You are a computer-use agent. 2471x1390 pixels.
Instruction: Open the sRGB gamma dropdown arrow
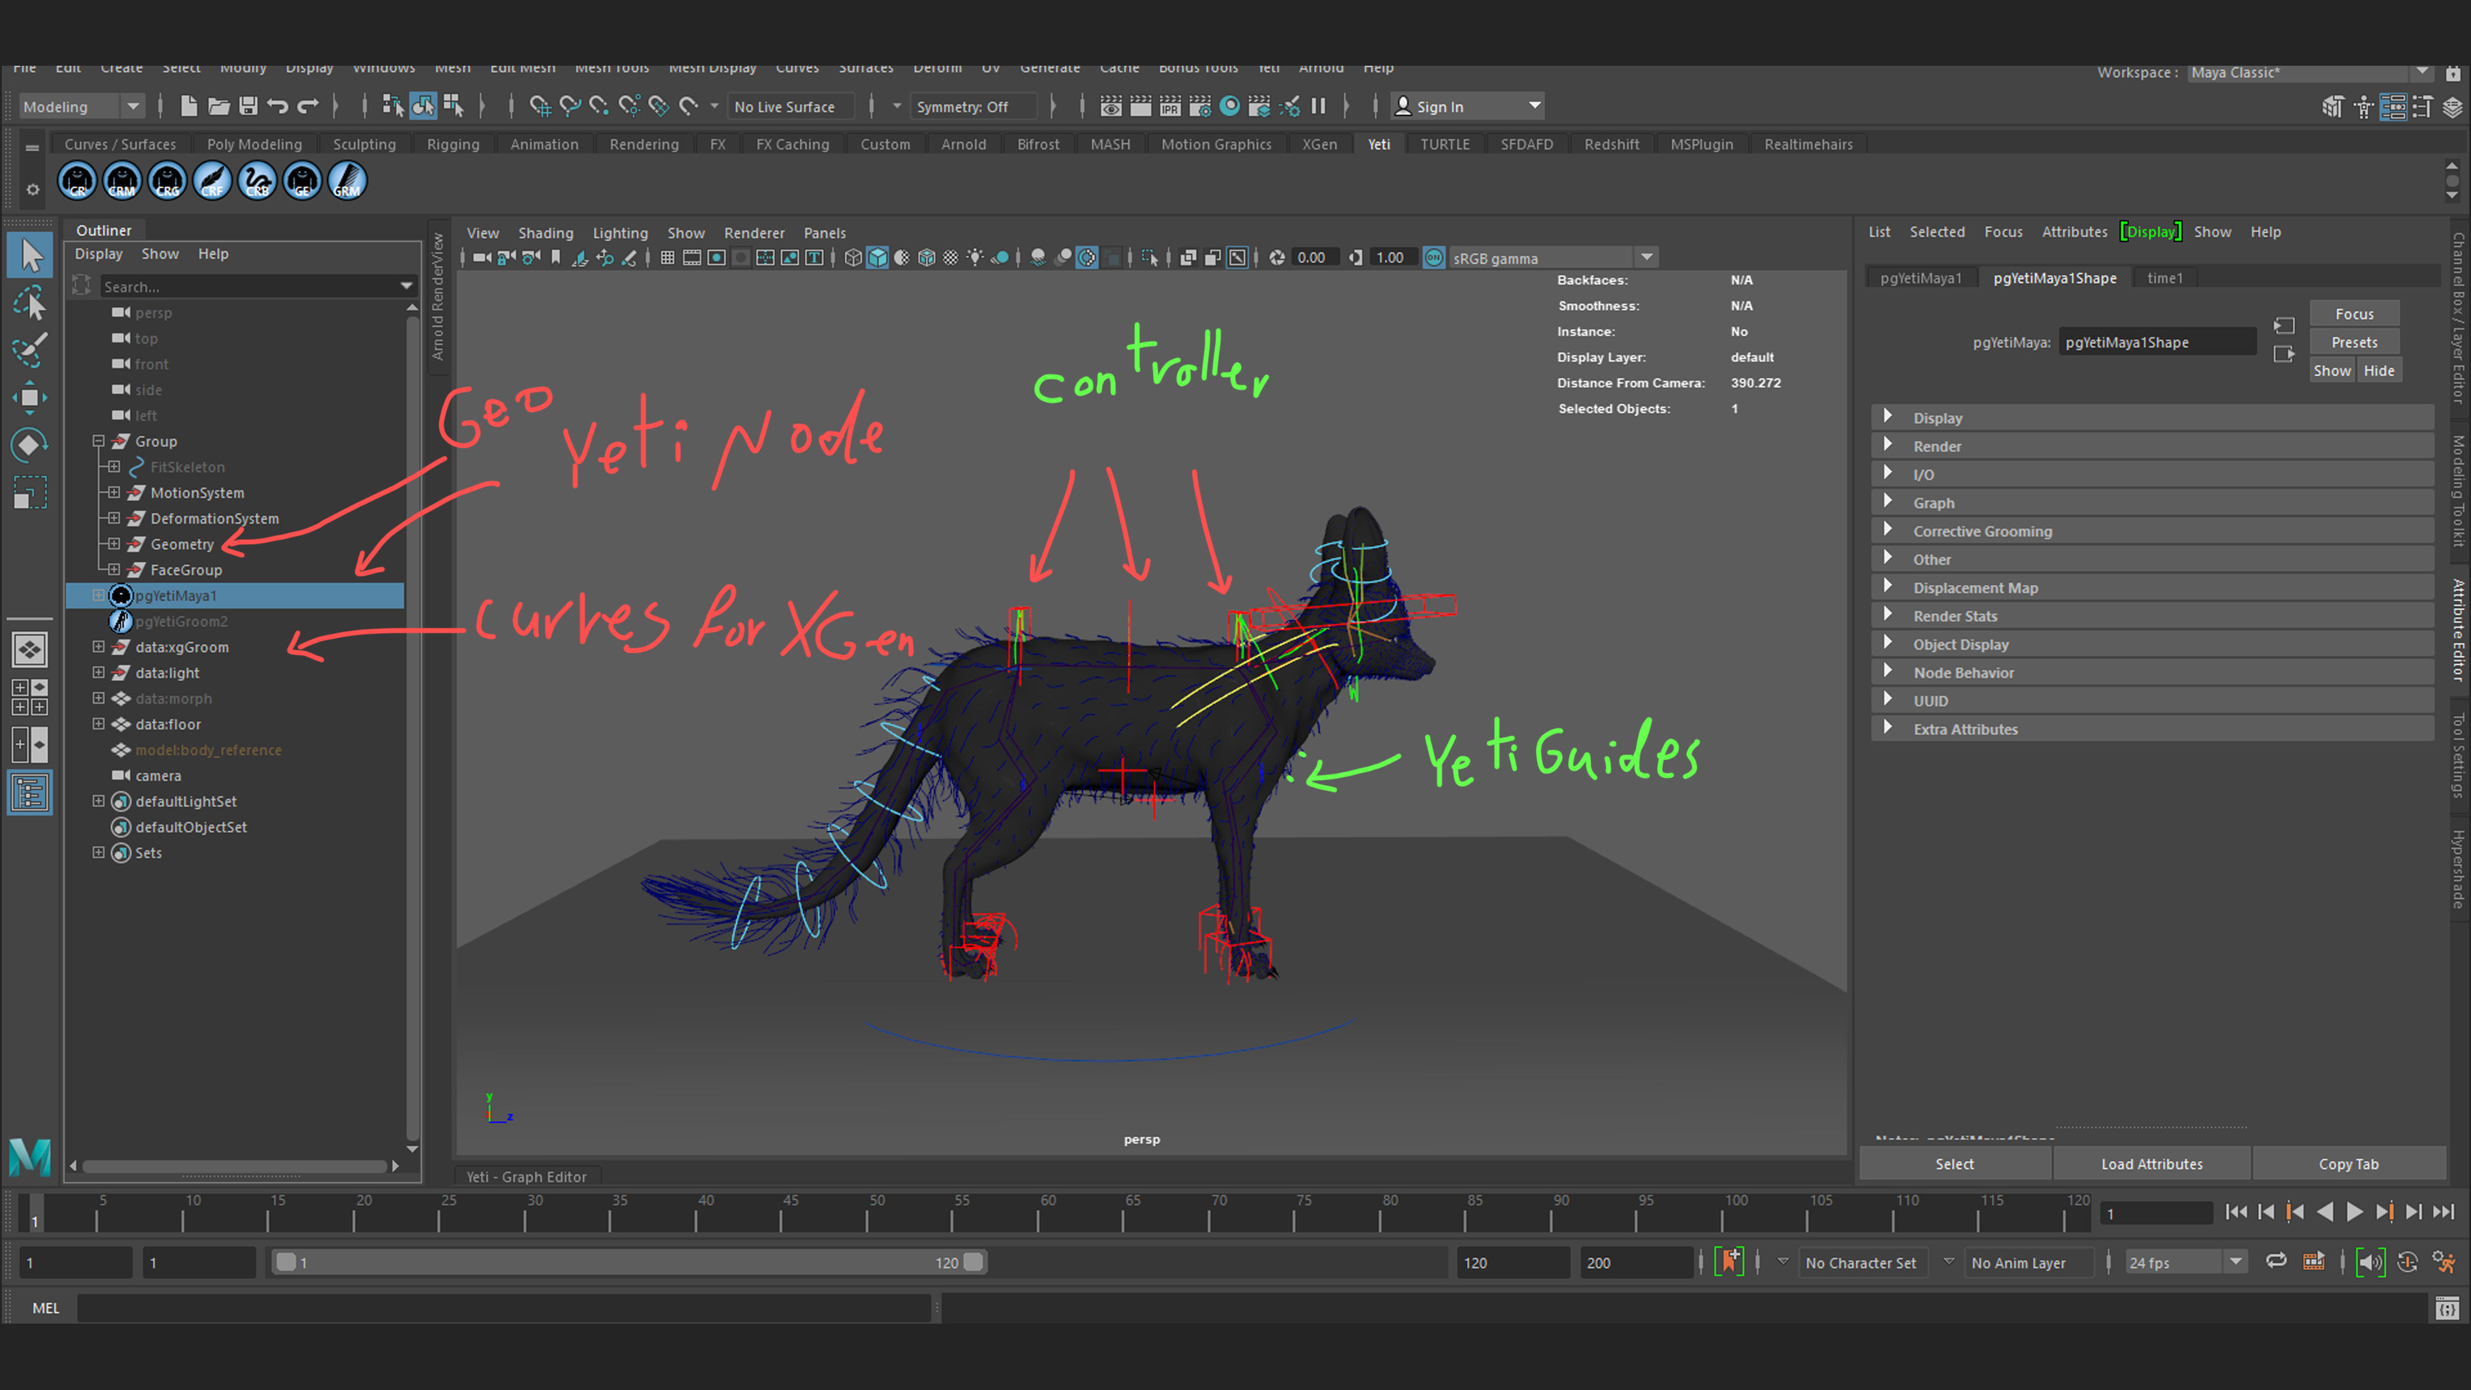1647,258
